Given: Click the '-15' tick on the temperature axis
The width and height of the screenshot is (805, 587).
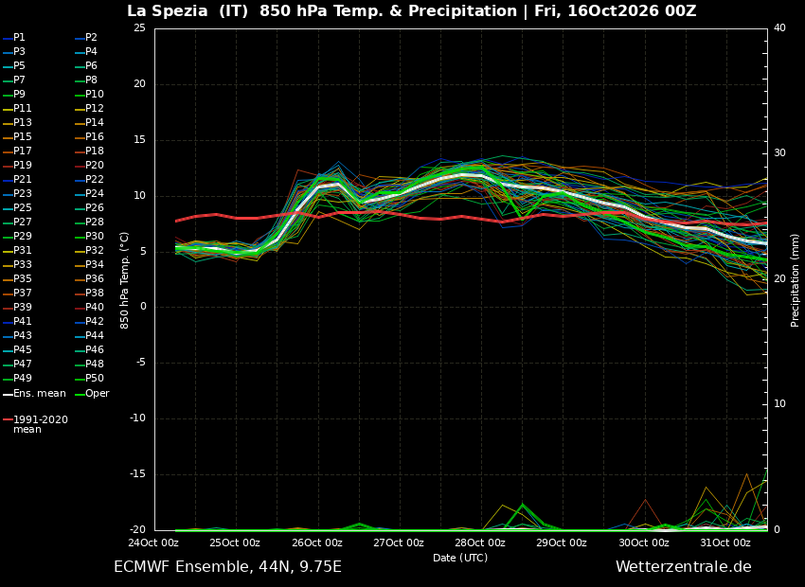Looking at the screenshot, I should coord(137,474).
